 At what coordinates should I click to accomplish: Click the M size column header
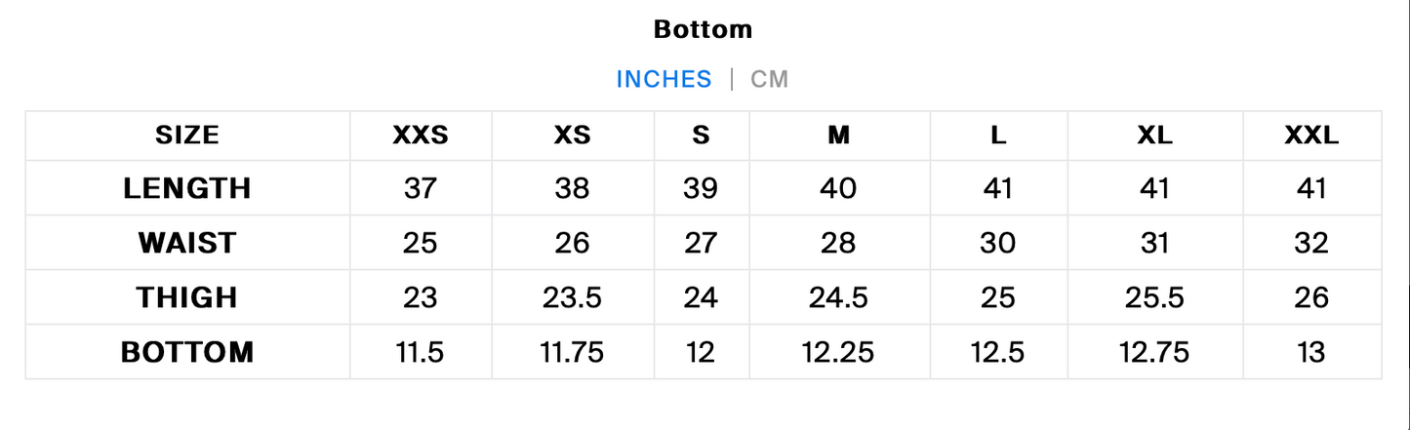[x=839, y=136]
